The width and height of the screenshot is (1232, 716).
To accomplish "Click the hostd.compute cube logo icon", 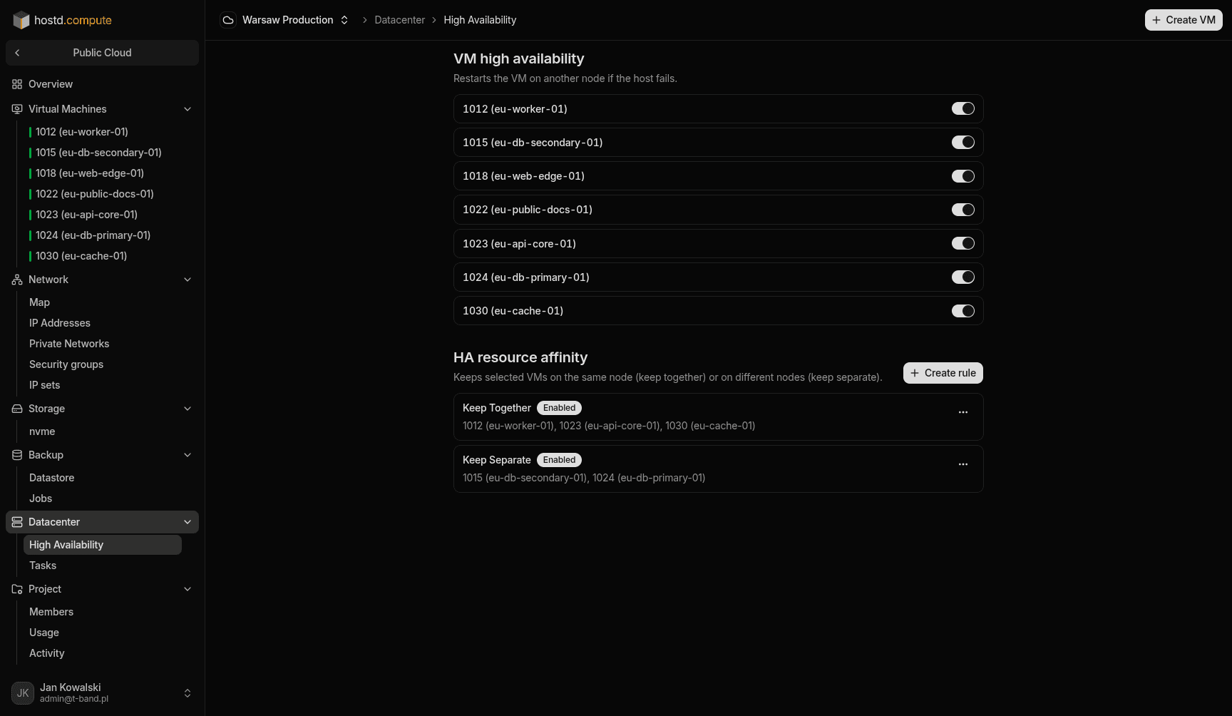I will click(21, 20).
